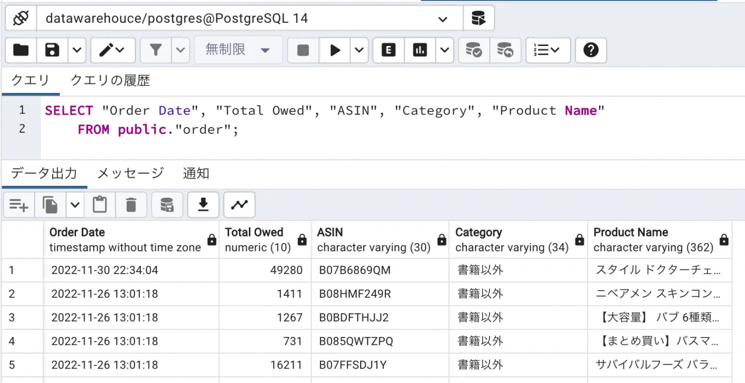Execute the SQL query
This screenshot has height=383, width=745.
tap(334, 50)
